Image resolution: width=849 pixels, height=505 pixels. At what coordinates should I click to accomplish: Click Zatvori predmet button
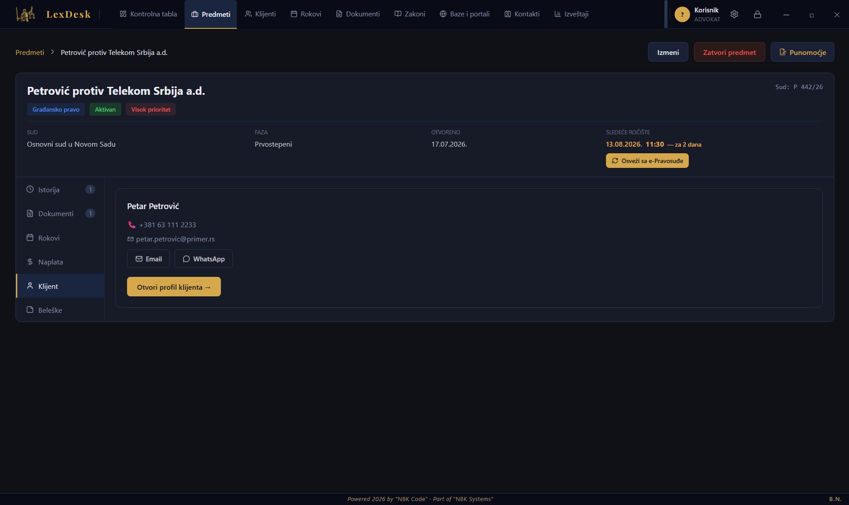tap(729, 52)
